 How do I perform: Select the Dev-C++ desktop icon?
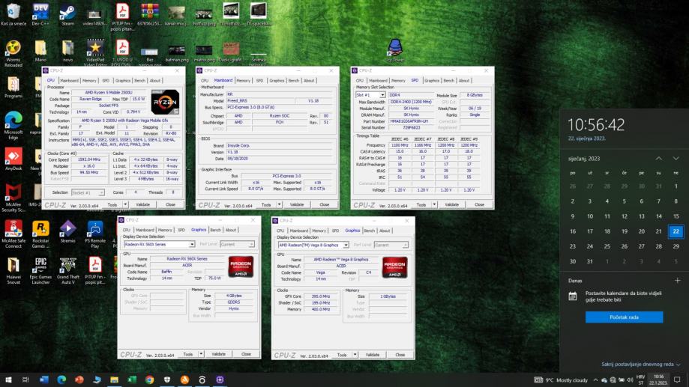[x=40, y=12]
